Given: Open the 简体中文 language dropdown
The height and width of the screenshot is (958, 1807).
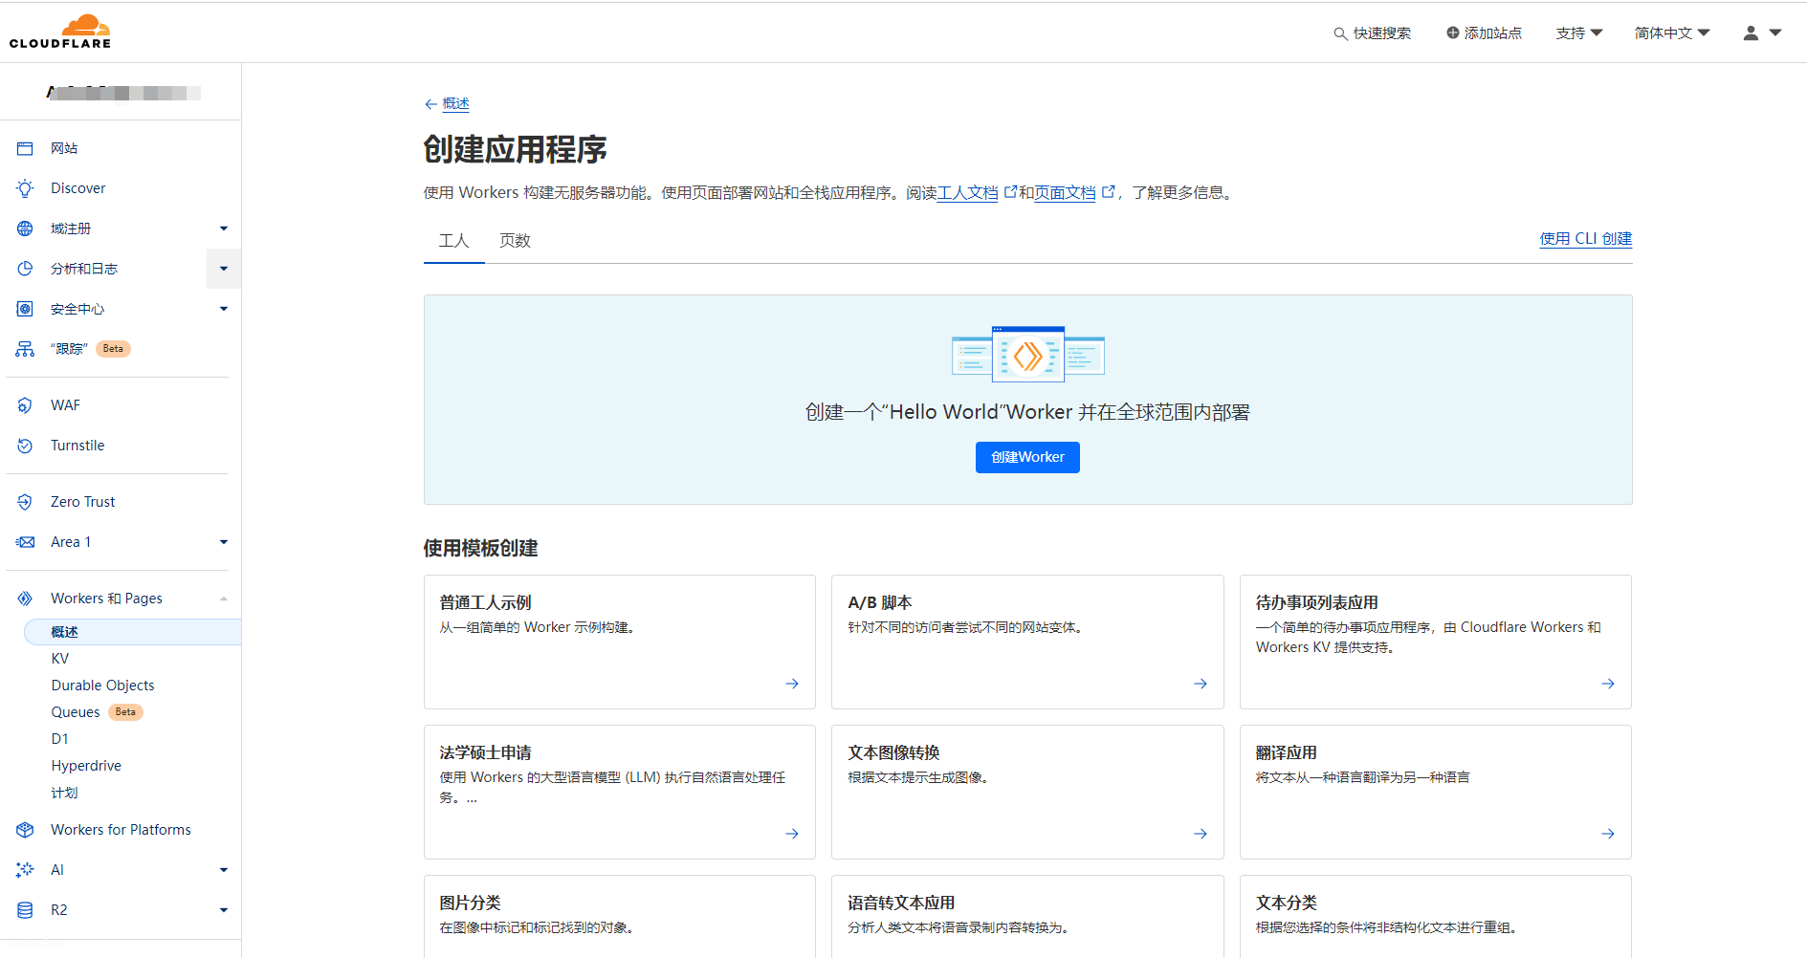Looking at the screenshot, I should point(1672,33).
